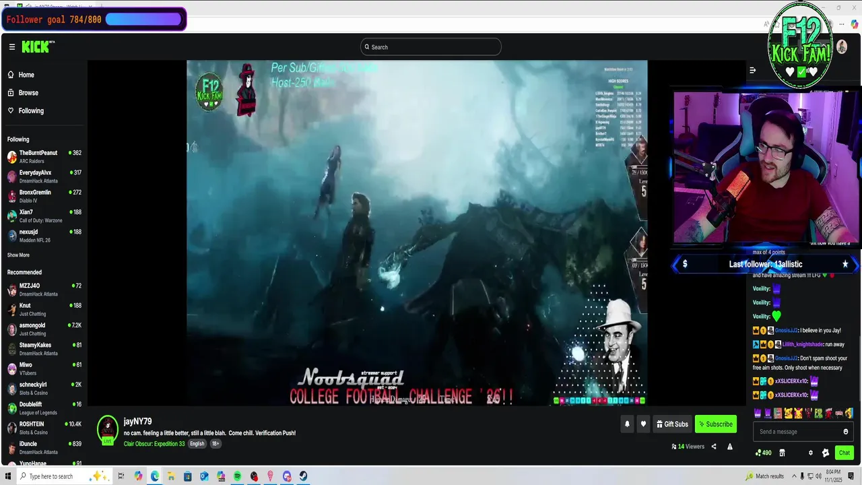
Task: Click Knut's avatar in Recommended
Action: pyautogui.click(x=12, y=309)
